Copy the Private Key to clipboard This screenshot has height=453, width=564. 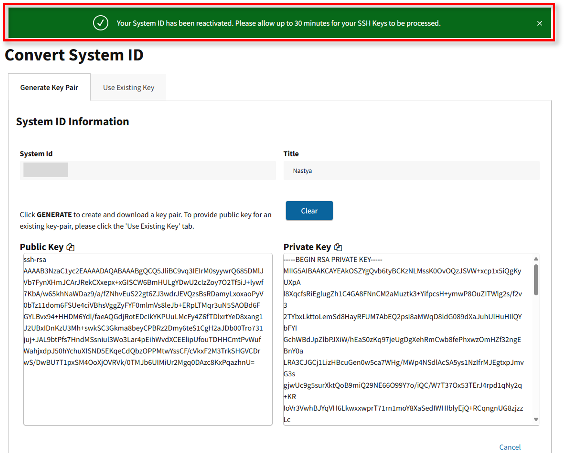tap(338, 247)
